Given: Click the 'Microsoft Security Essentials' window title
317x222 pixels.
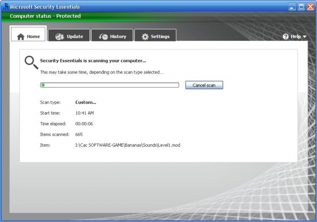Looking at the screenshot, I should click(x=45, y=7).
